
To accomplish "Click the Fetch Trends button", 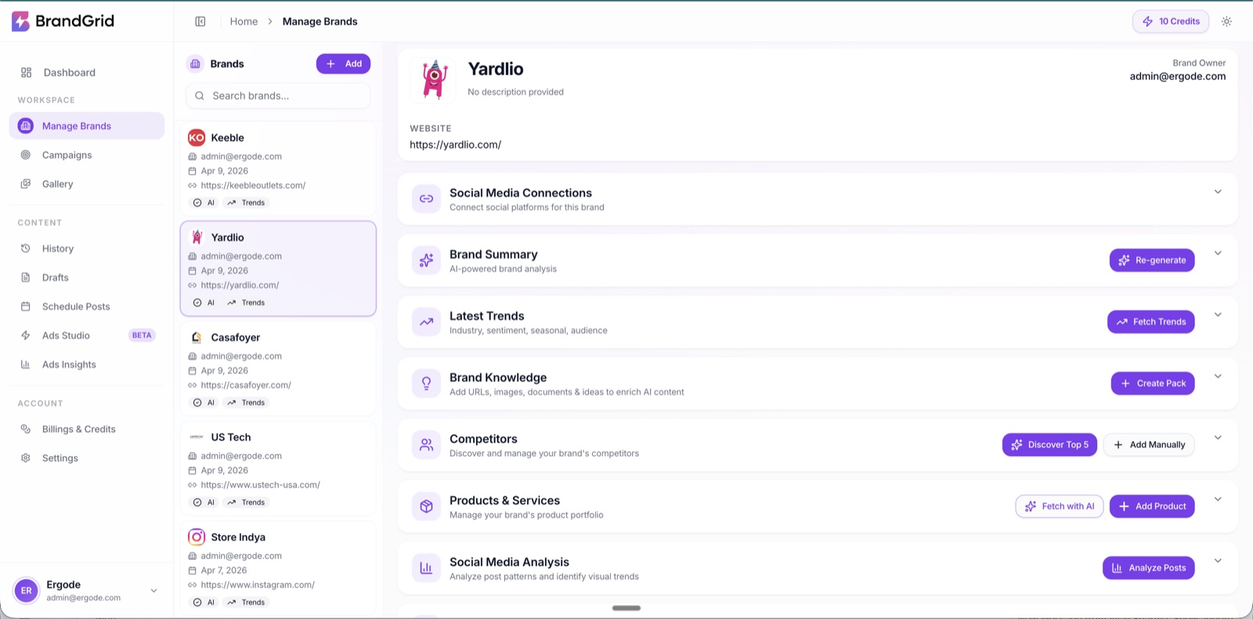I will tap(1150, 322).
